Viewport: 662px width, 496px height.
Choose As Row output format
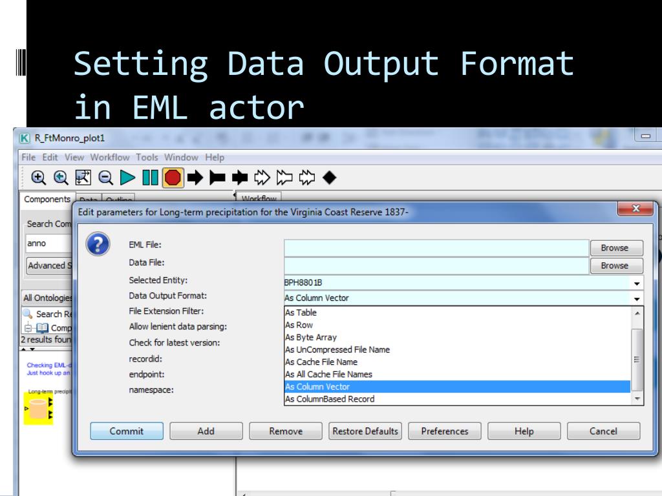(x=458, y=325)
